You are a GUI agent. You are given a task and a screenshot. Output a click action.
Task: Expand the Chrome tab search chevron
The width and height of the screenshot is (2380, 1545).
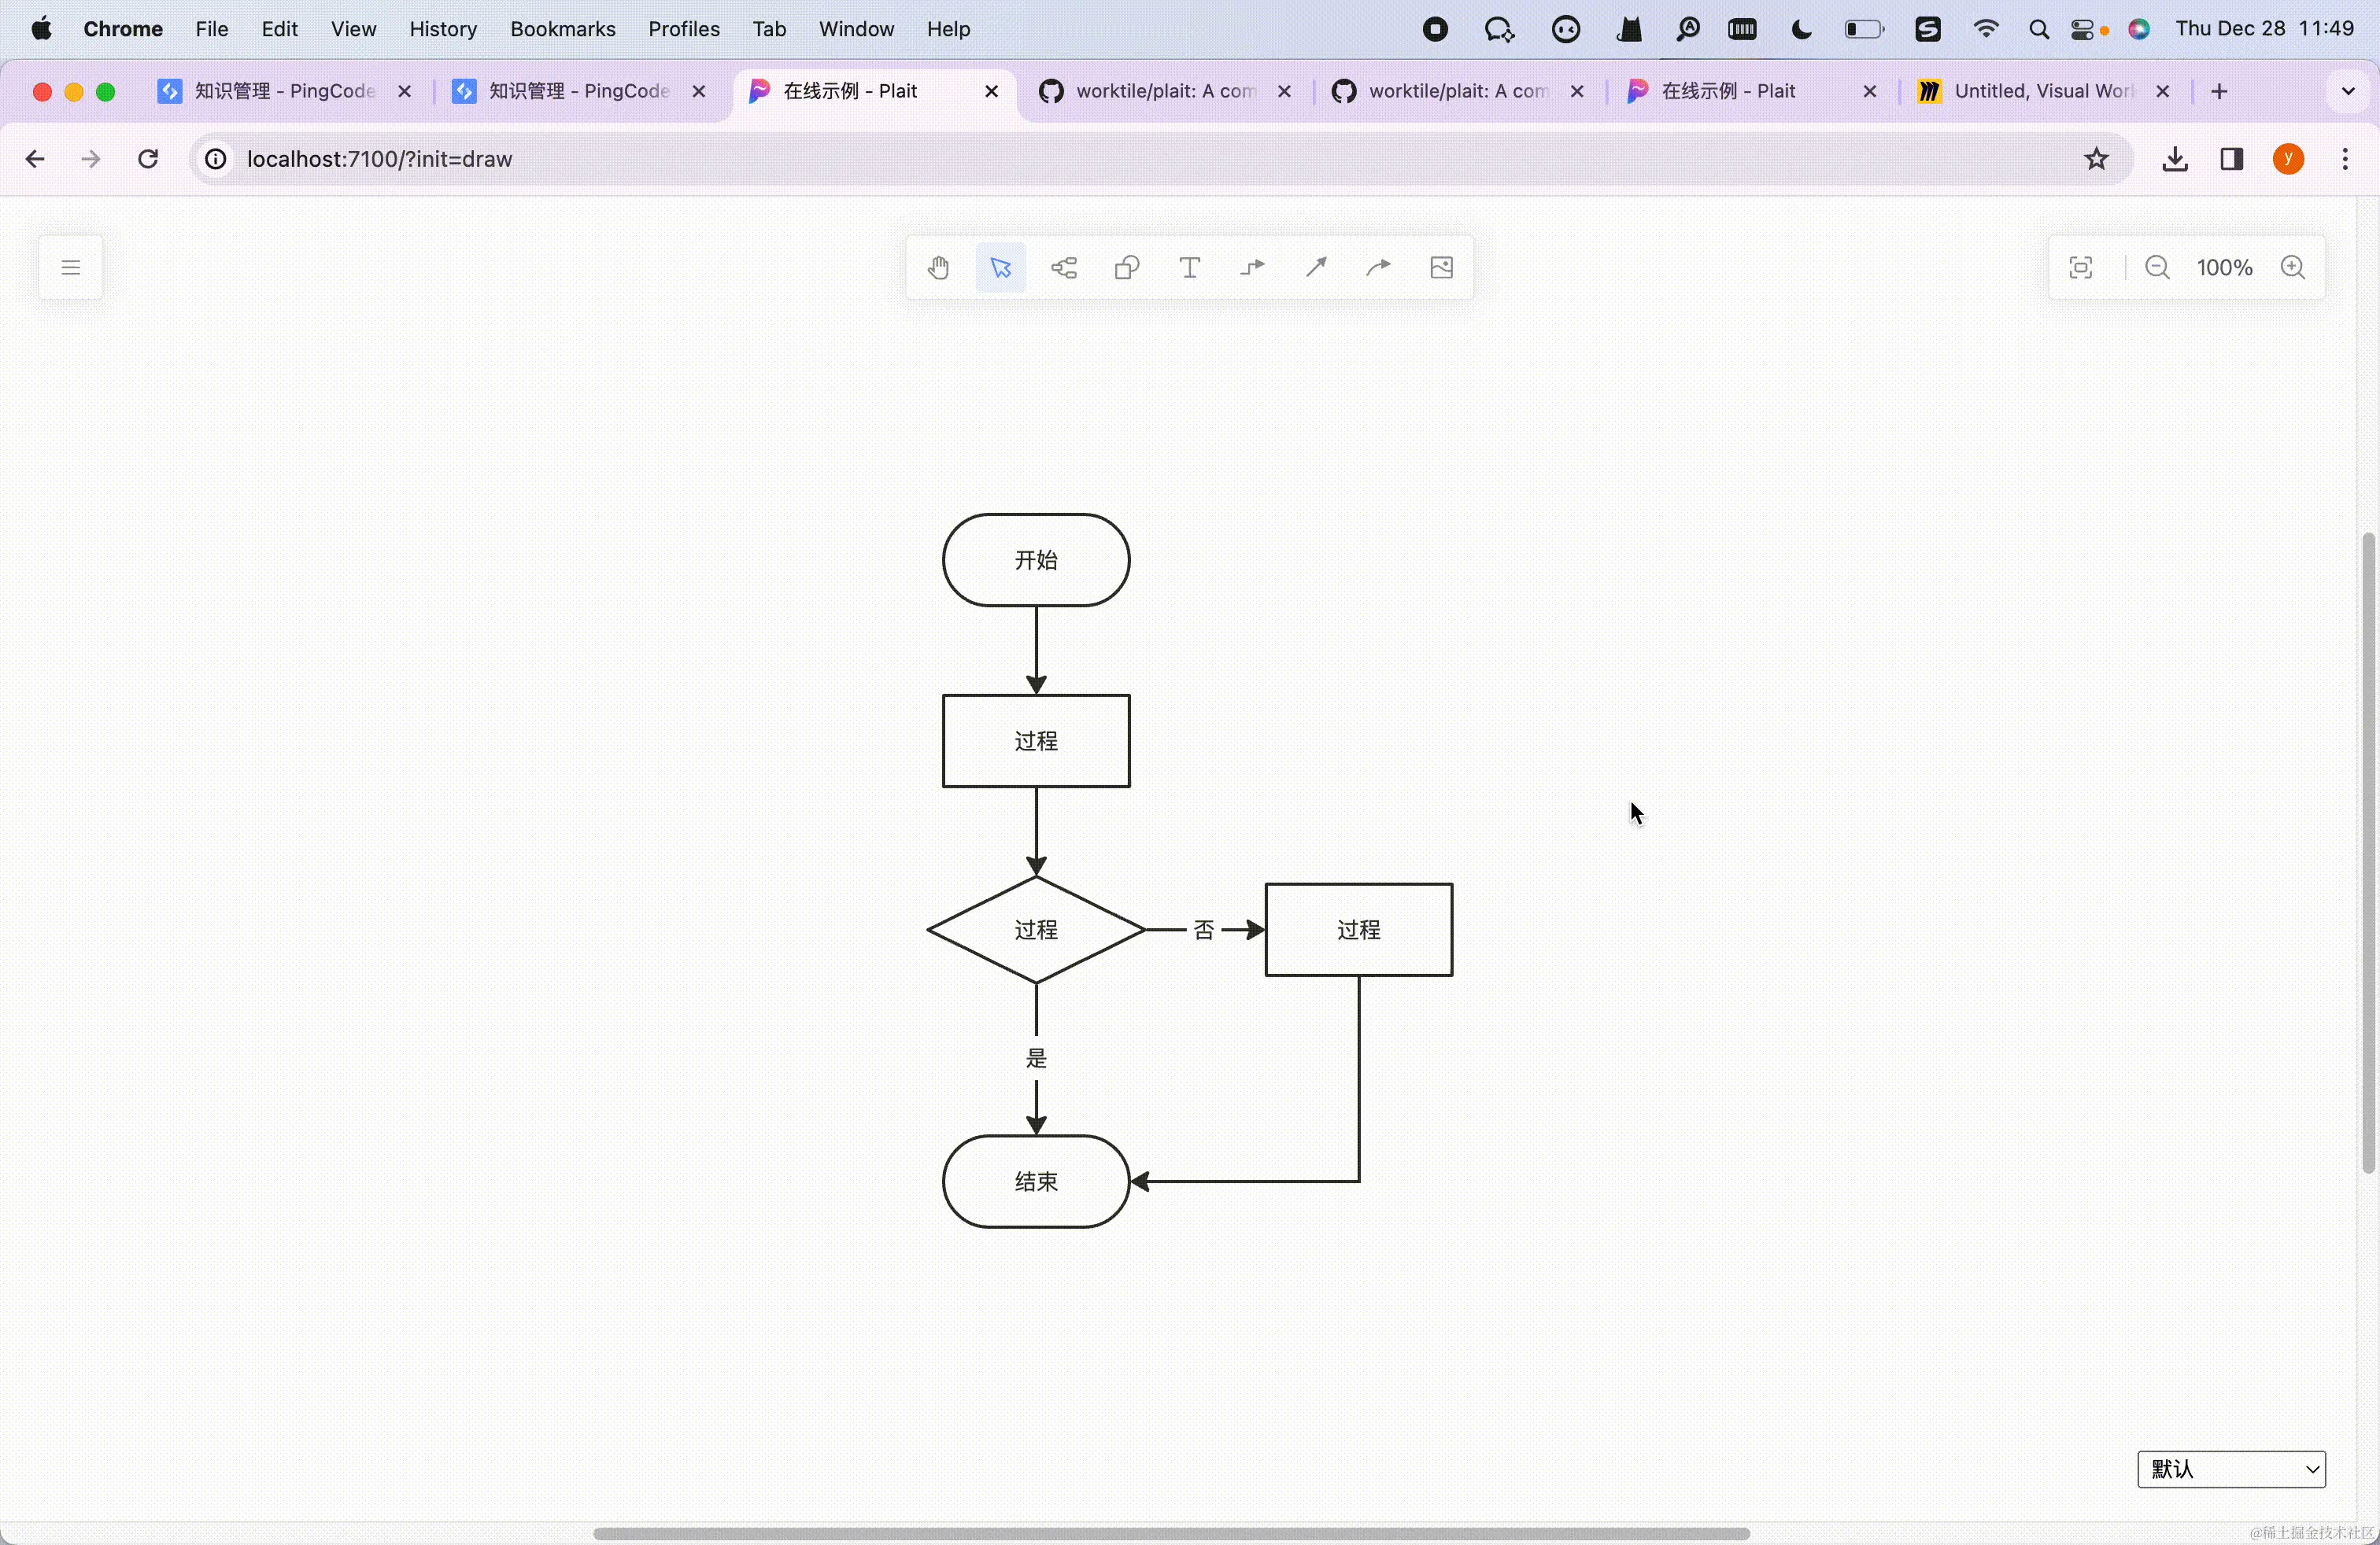click(2347, 92)
